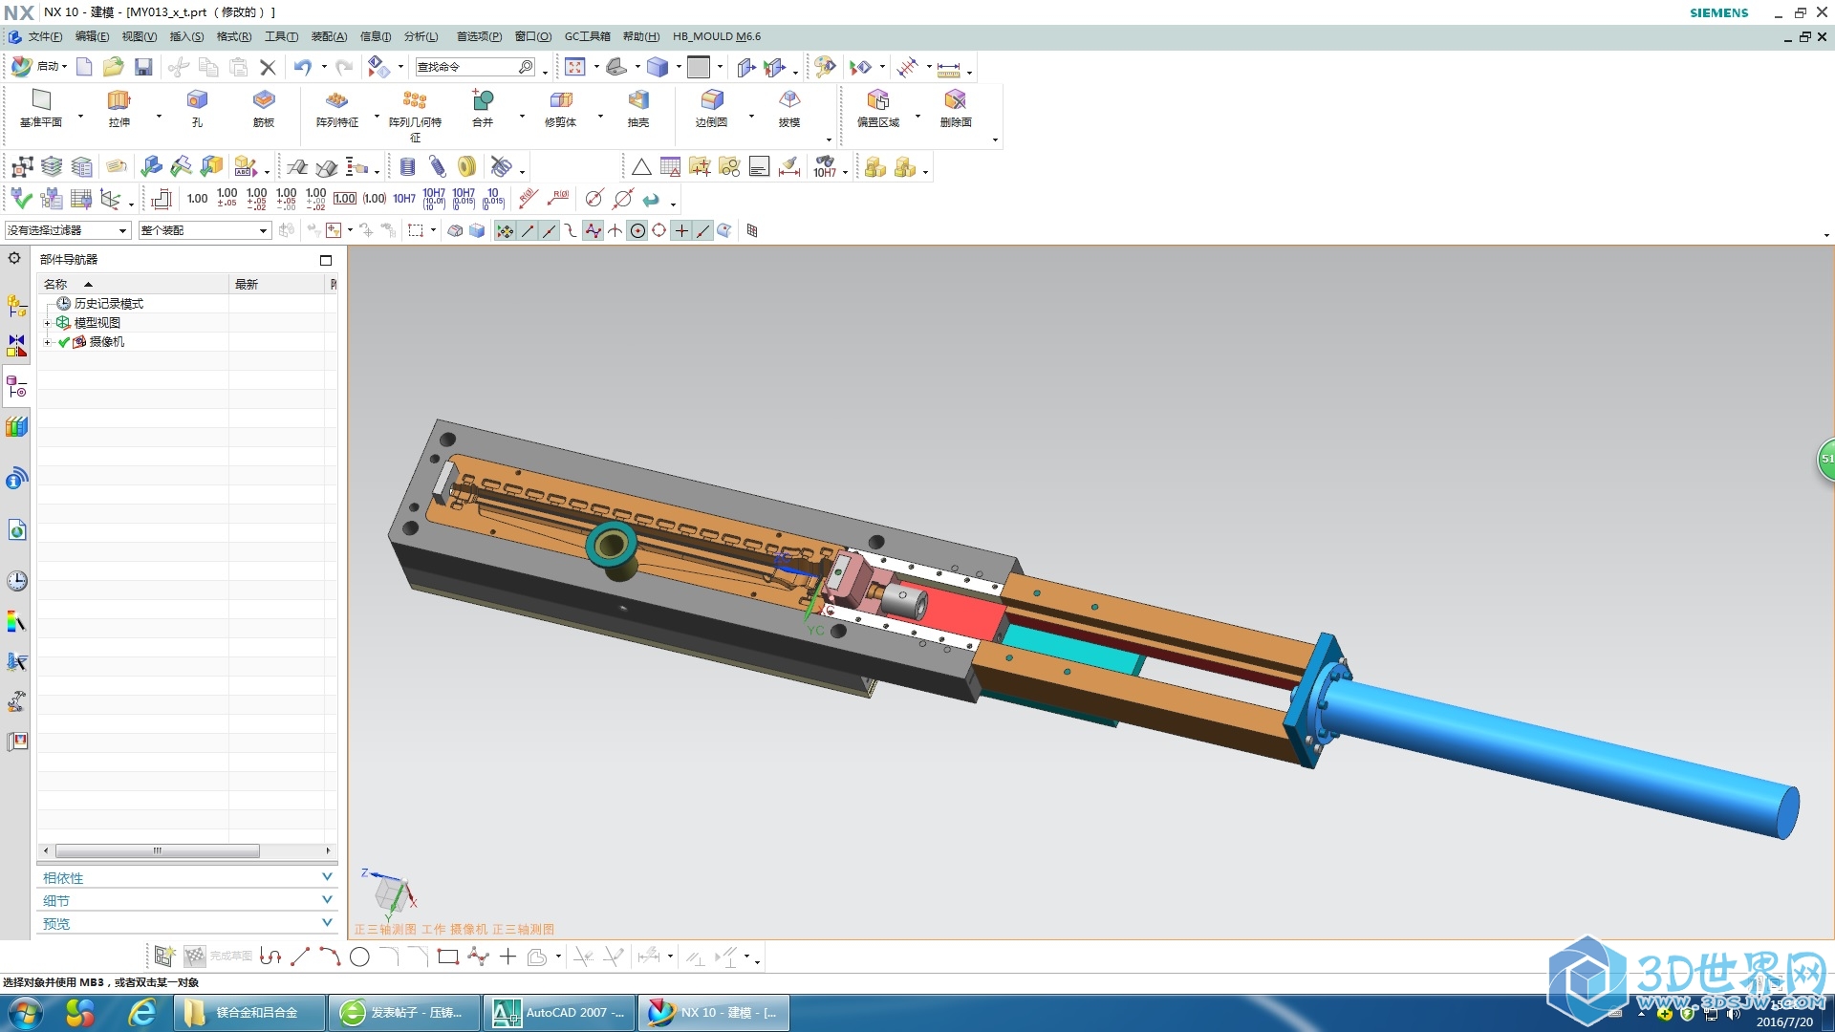Select the 删除面 delete face tool
This screenshot has height=1032, width=1835.
[x=956, y=109]
